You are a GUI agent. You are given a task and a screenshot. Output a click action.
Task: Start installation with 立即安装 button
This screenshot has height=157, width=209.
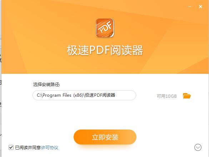tap(105, 137)
